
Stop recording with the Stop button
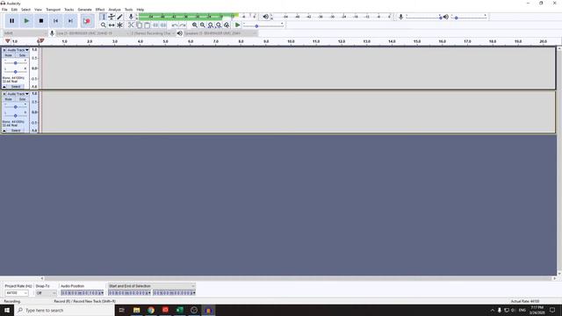41,21
